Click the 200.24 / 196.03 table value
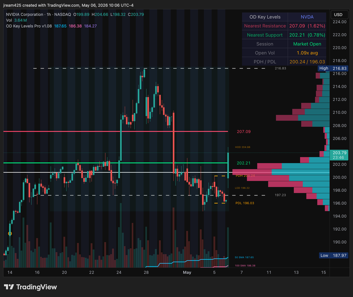This screenshot has height=297, width=353. point(307,62)
